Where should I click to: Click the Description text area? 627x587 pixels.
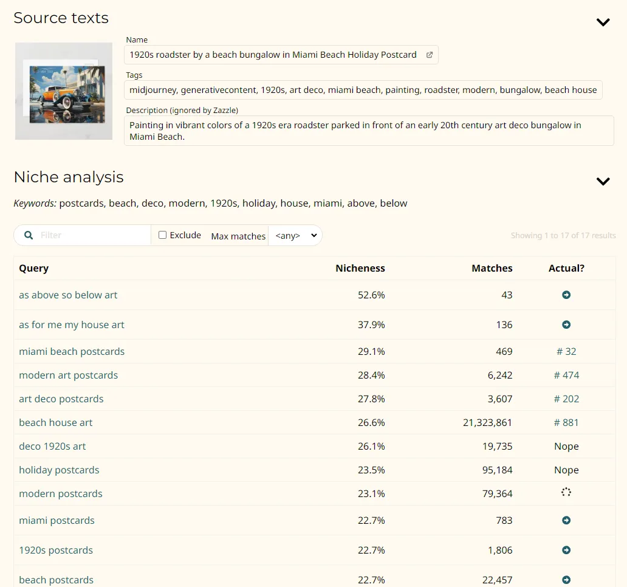click(369, 131)
